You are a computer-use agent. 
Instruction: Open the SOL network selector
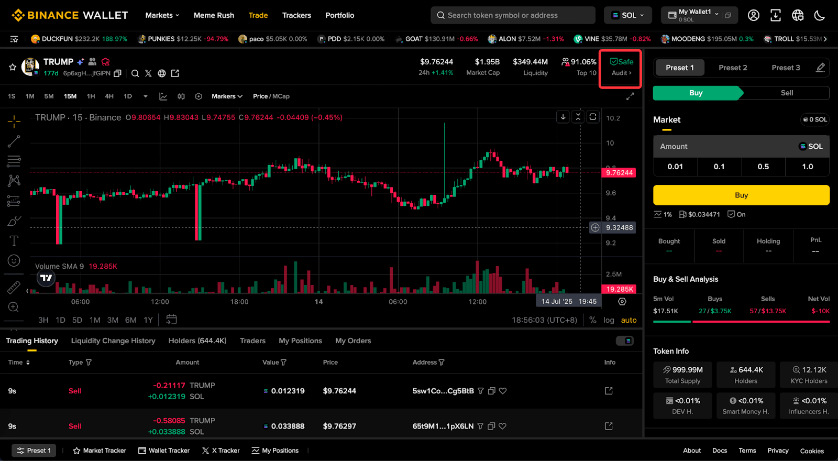(628, 15)
